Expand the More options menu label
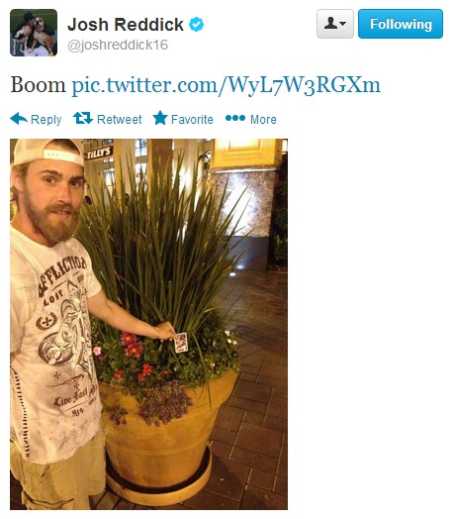The width and height of the screenshot is (453, 519). pyautogui.click(x=263, y=120)
